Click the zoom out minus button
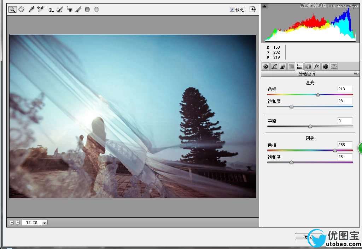 12,222
